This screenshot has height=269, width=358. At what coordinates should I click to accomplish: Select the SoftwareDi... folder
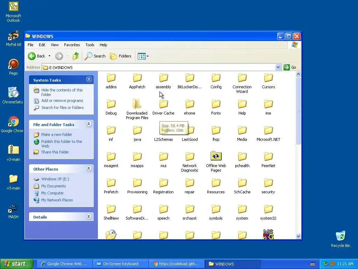[137, 213]
